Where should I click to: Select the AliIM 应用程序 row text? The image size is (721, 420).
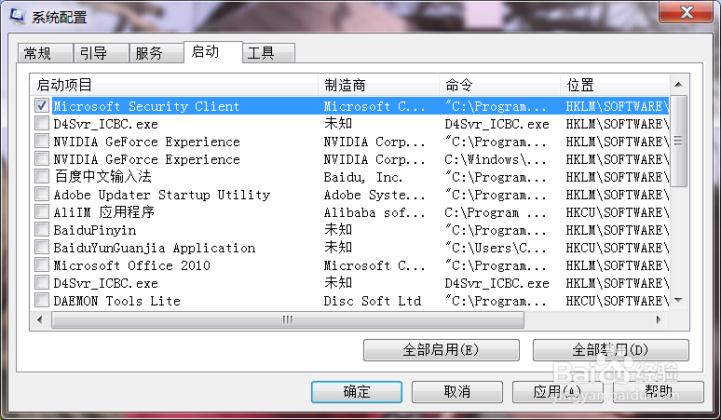pyautogui.click(x=104, y=212)
